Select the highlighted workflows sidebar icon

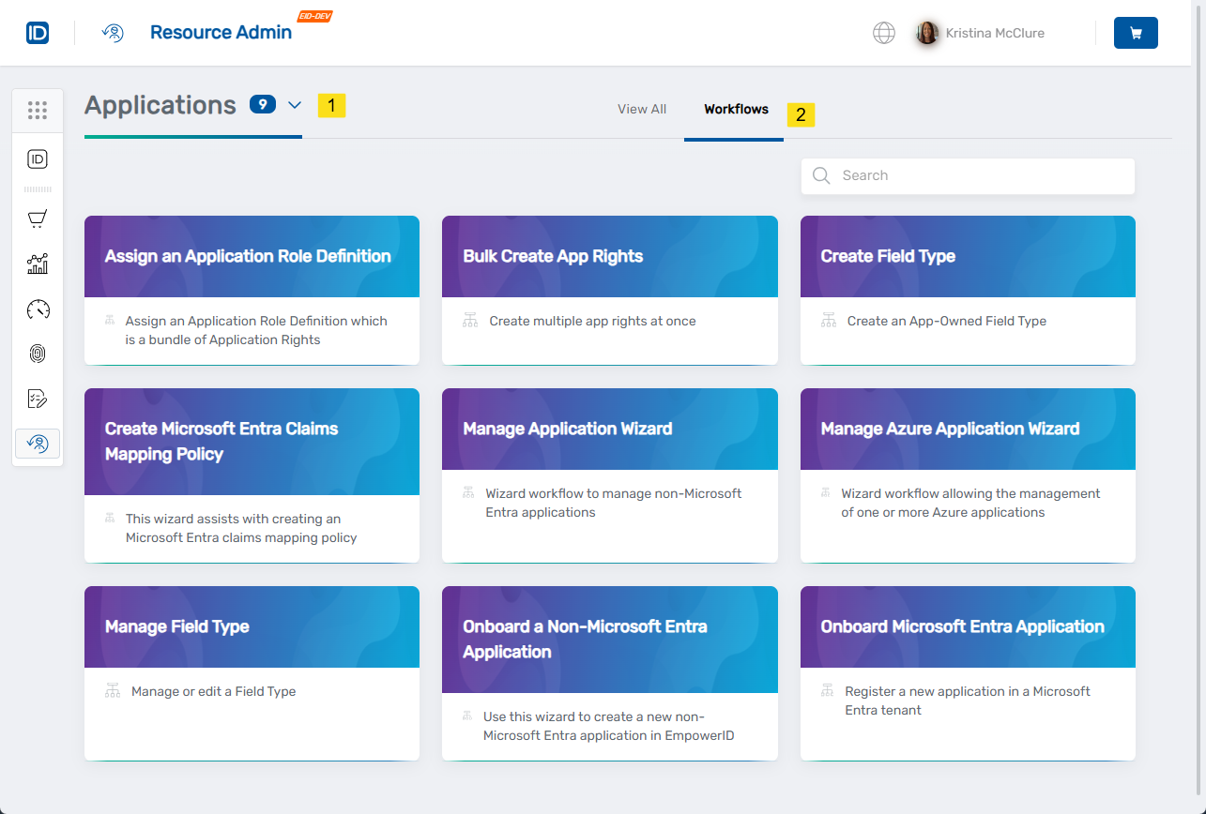pyautogui.click(x=38, y=442)
